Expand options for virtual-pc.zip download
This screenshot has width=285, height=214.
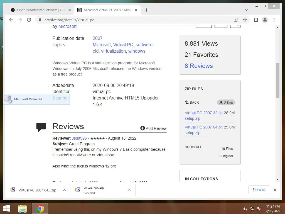[x=129, y=190]
